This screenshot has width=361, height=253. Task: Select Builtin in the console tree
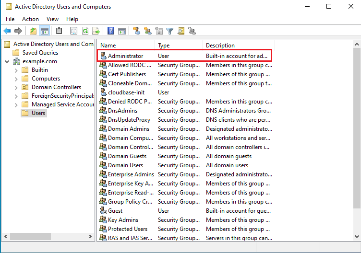pyautogui.click(x=39, y=70)
